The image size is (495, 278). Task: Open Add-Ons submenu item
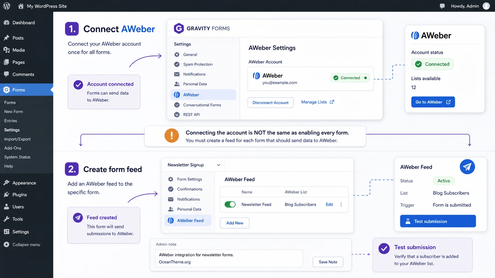point(13,148)
